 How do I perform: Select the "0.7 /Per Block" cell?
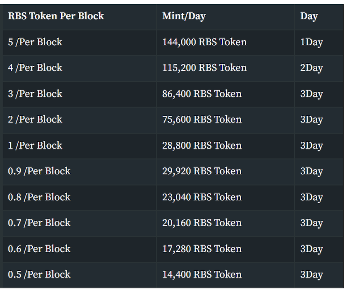[x=39, y=223]
